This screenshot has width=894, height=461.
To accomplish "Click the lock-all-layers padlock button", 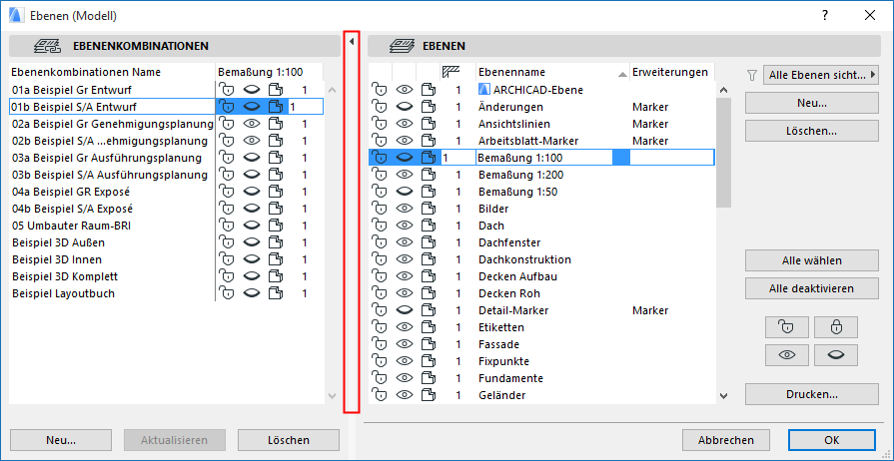I will click(835, 326).
